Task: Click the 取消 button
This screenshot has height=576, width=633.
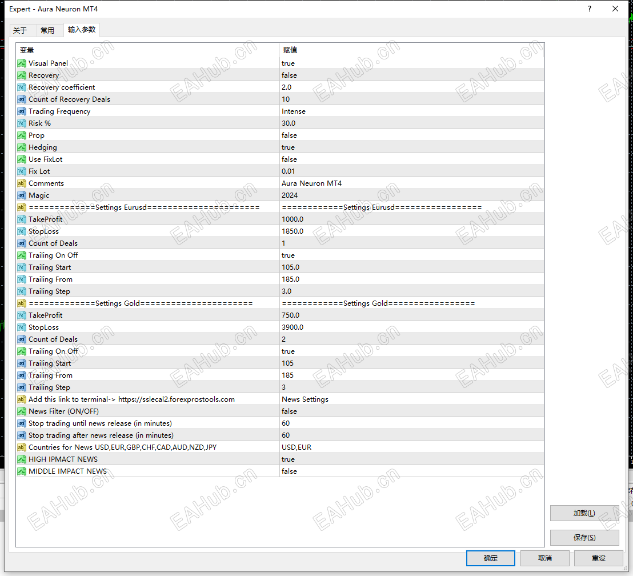Action: tap(544, 558)
